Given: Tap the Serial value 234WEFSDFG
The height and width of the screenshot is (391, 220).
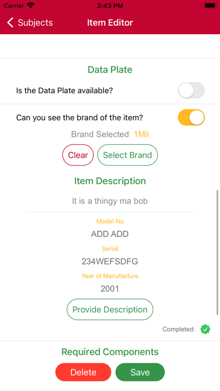Looking at the screenshot, I should pyautogui.click(x=110, y=261).
